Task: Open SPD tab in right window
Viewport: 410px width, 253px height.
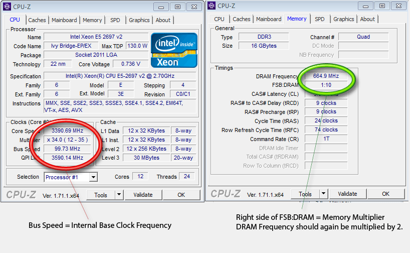Action: click(x=319, y=19)
